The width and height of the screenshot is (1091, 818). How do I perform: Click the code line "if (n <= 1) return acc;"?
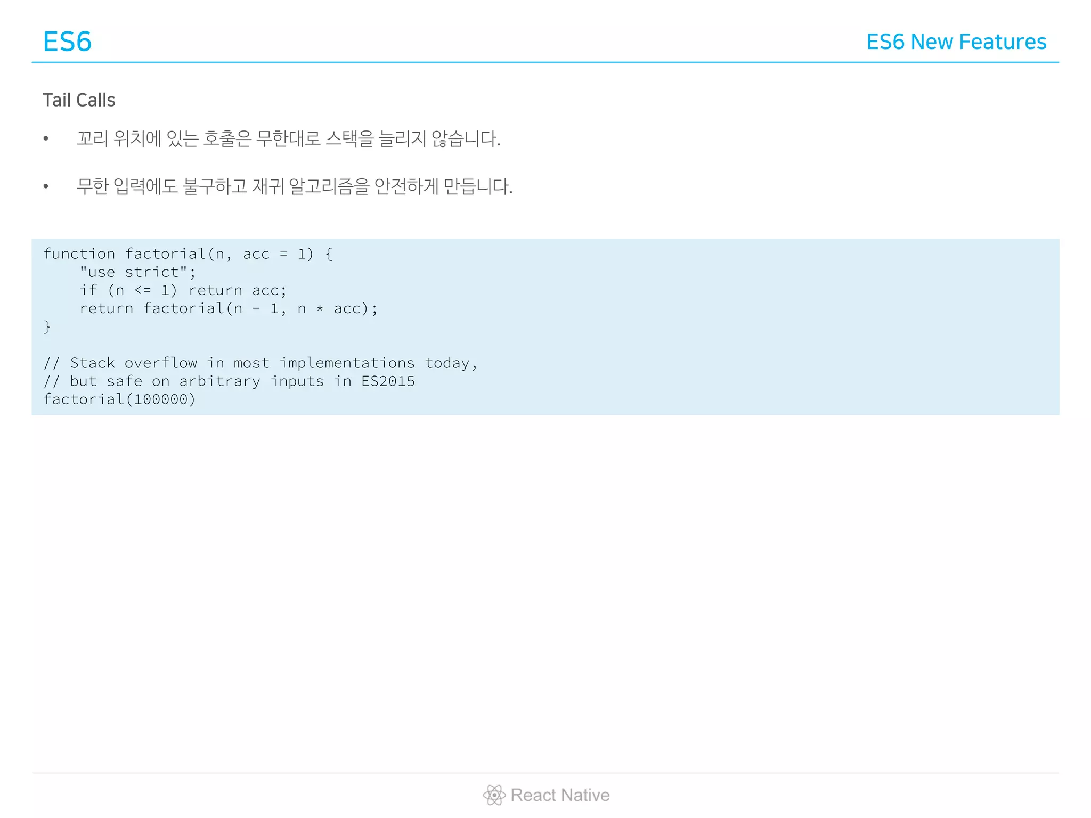pyautogui.click(x=183, y=290)
